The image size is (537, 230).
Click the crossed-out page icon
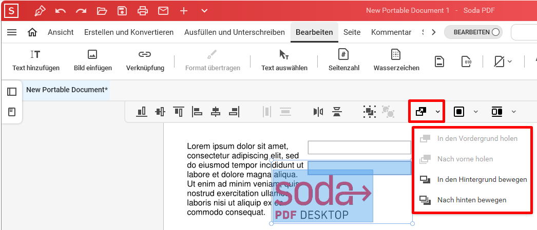pyautogui.click(x=498, y=62)
